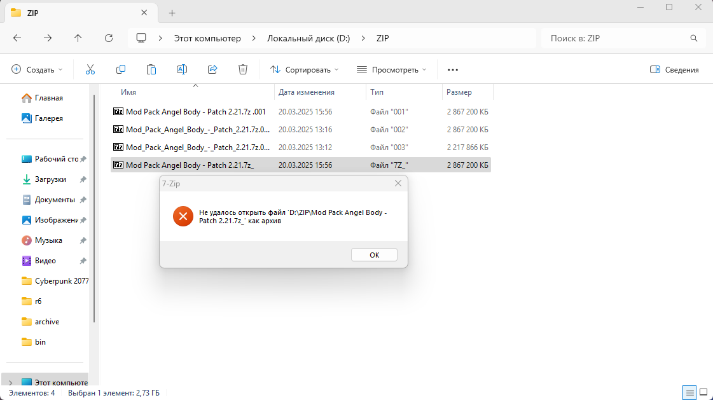Image resolution: width=713 pixels, height=400 pixels.
Task: Open Загрузки in the sidebar
Action: pos(50,179)
